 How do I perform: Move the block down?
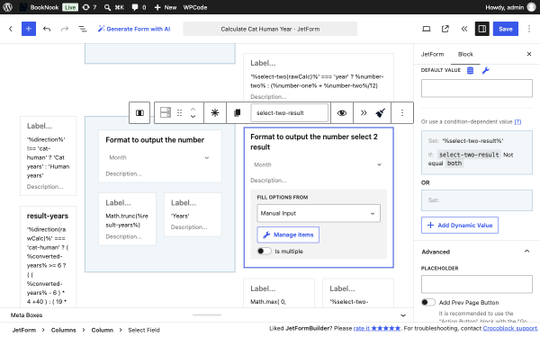pos(193,117)
